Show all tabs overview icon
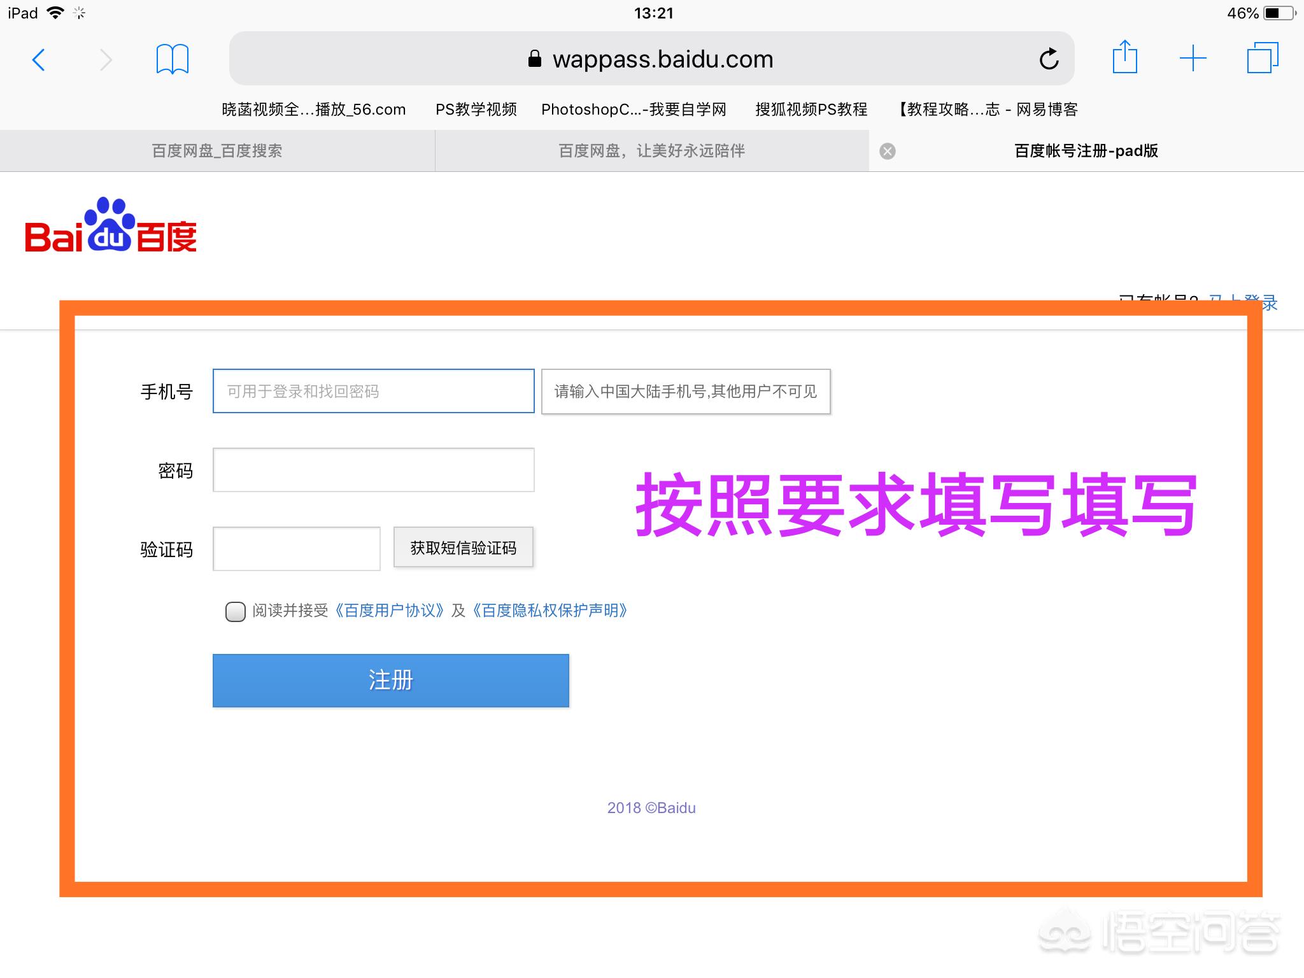Screen dimensions: 1304x978 click(1263, 58)
